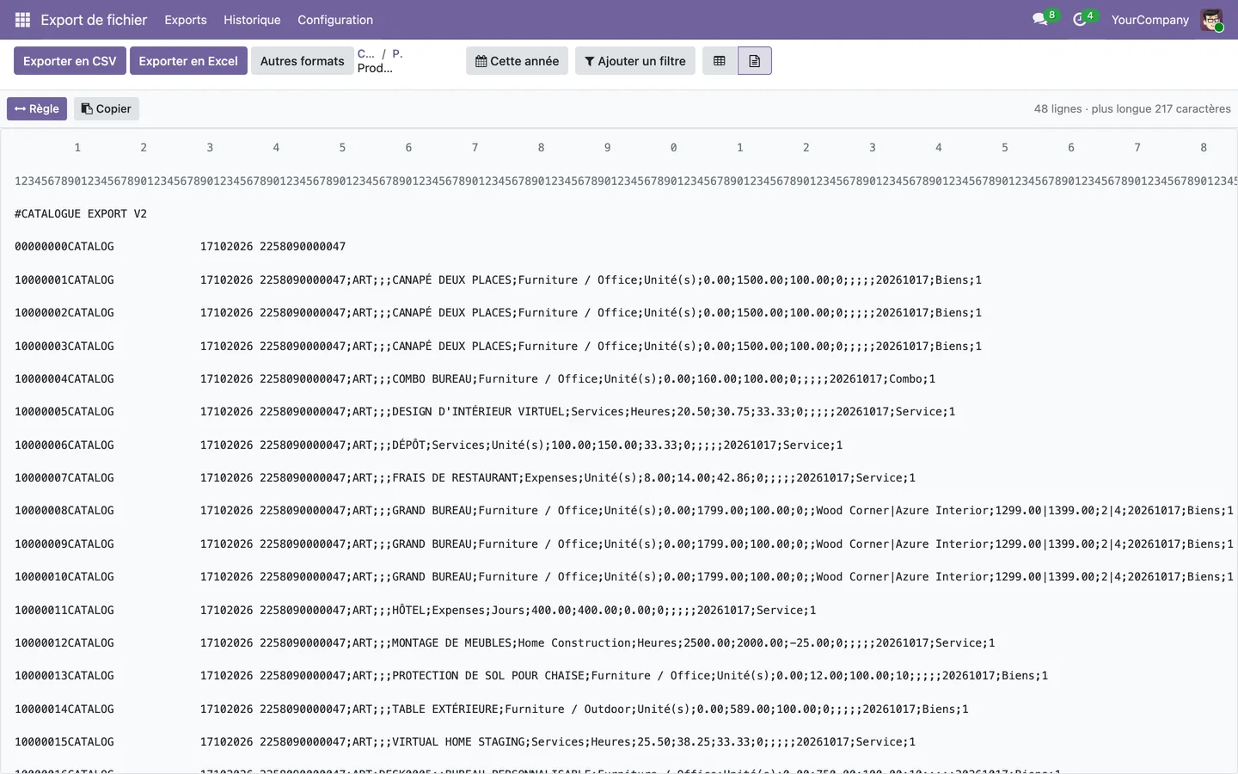The width and height of the screenshot is (1238, 774).
Task: Select line 10000001CATALOG Canapé row
Action: click(x=498, y=279)
